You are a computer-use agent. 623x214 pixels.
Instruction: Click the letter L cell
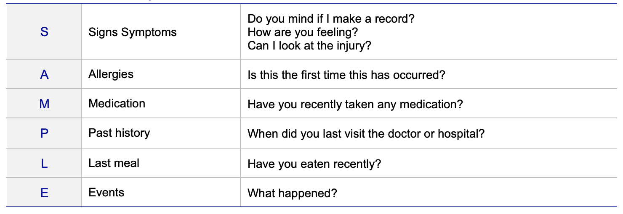coord(44,163)
